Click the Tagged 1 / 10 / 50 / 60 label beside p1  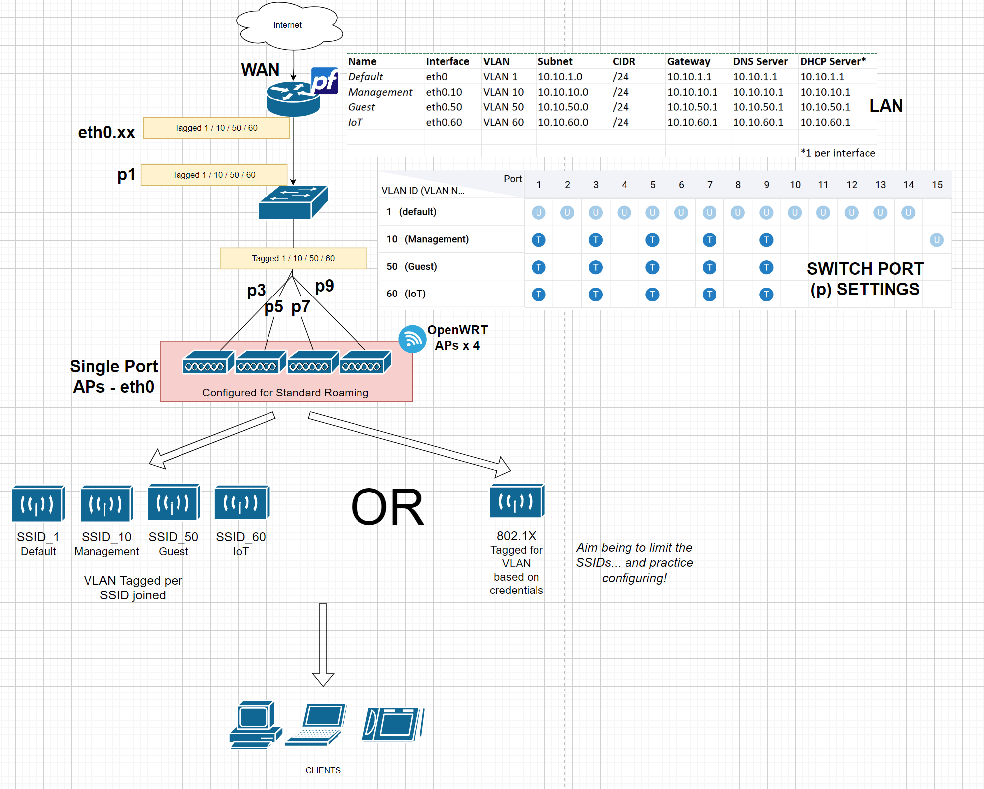pyautogui.click(x=214, y=175)
